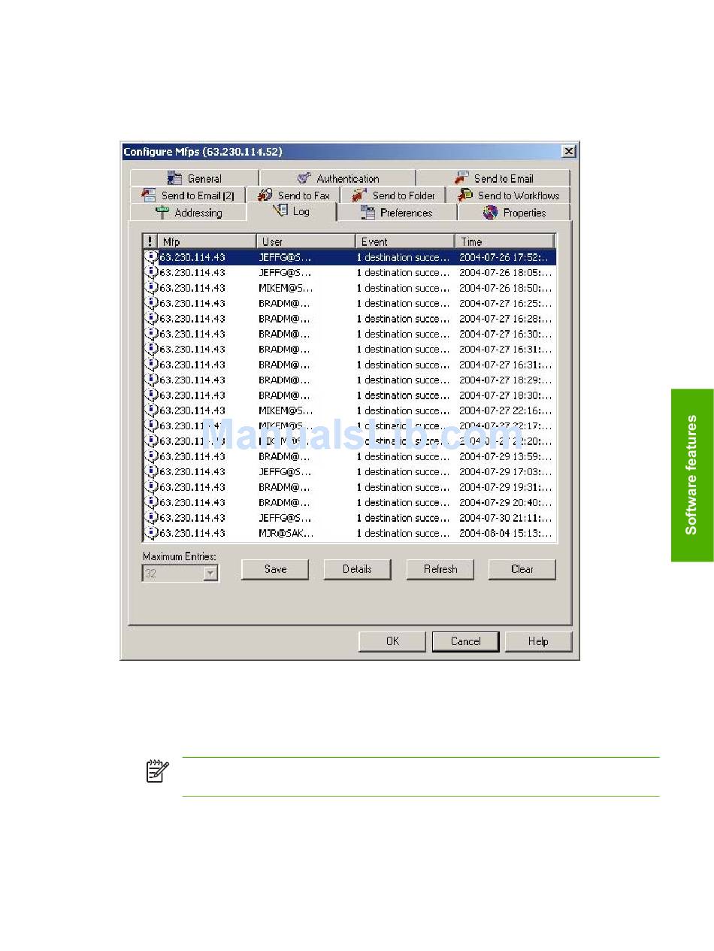Click the Addressing signpost icon

(x=162, y=213)
